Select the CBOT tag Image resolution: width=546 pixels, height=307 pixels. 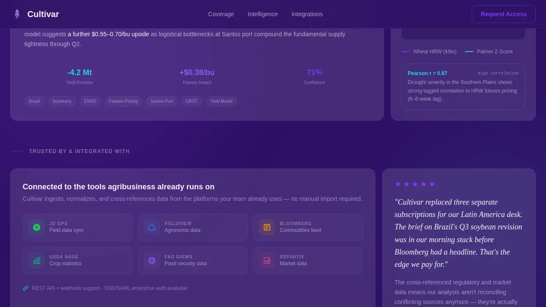click(x=192, y=101)
